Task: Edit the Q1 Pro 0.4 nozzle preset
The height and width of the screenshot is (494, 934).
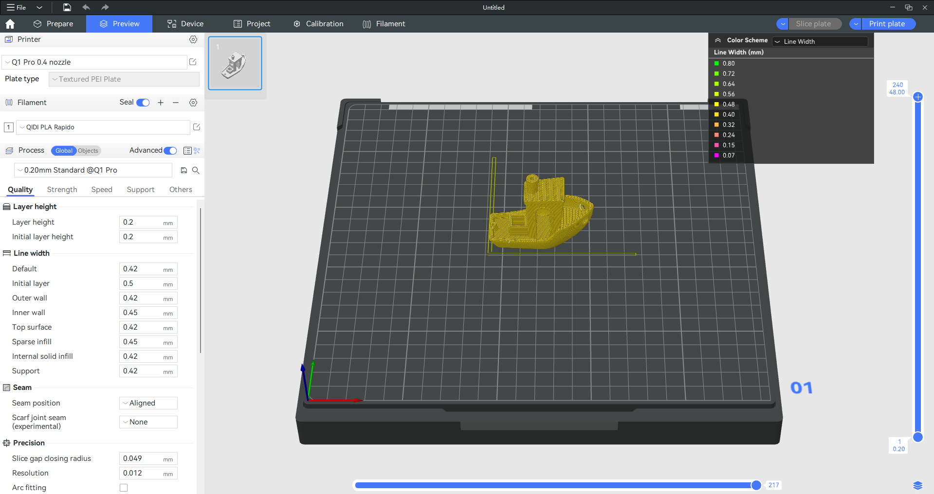Action: click(193, 62)
